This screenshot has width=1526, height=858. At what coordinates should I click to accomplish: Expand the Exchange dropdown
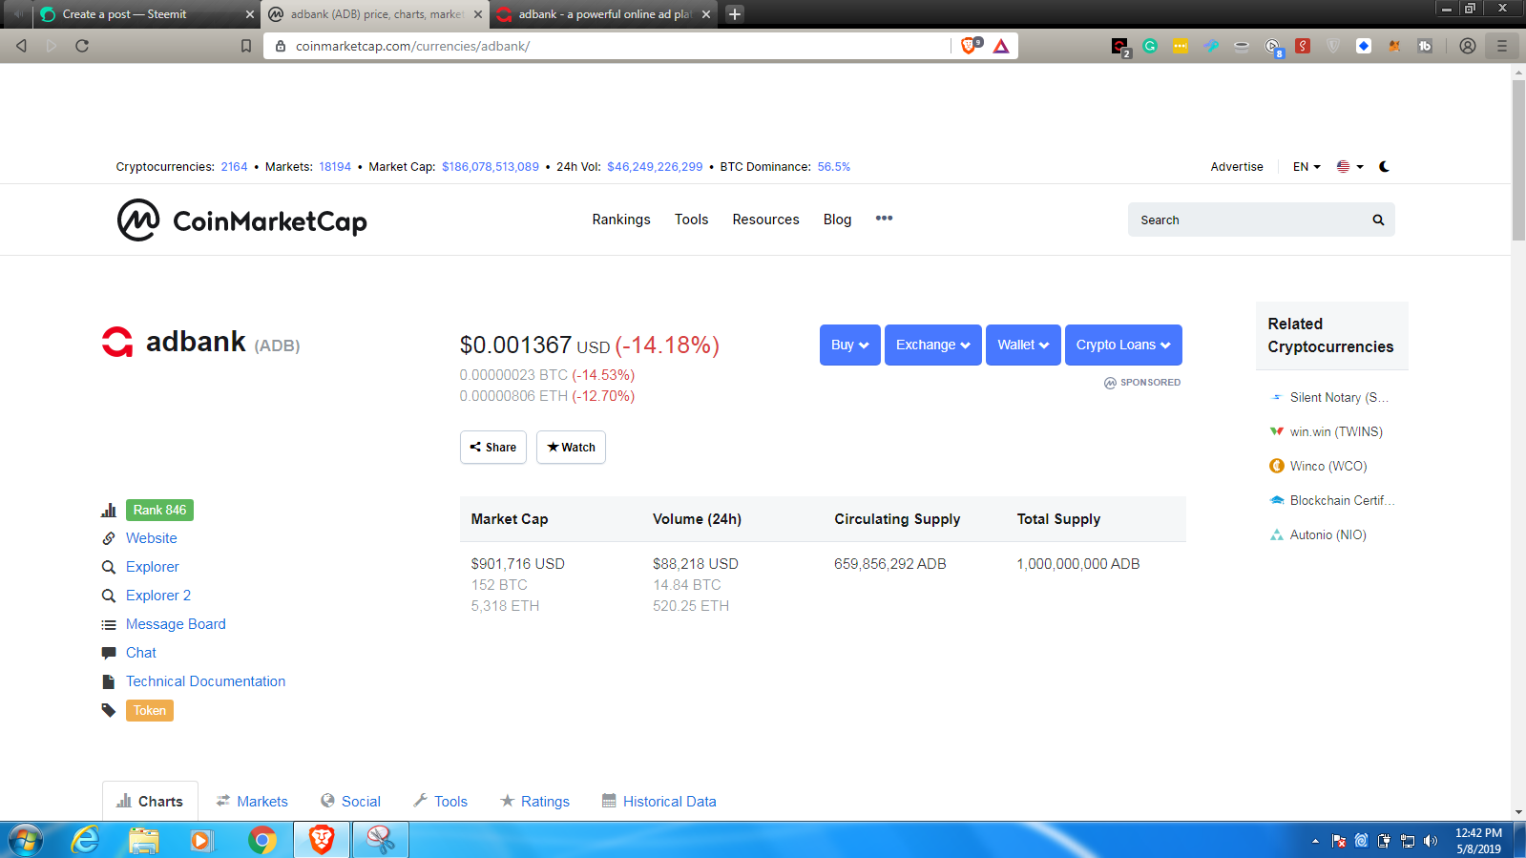pyautogui.click(x=933, y=345)
